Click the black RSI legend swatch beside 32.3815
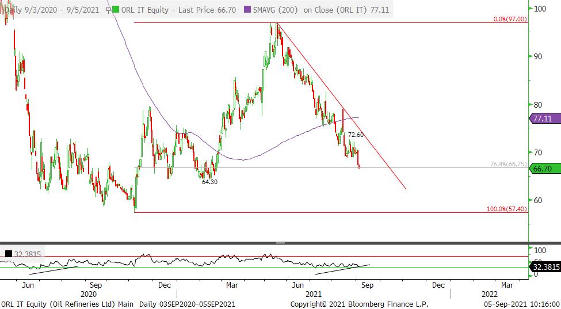This screenshot has height=309, width=561. click(9, 254)
